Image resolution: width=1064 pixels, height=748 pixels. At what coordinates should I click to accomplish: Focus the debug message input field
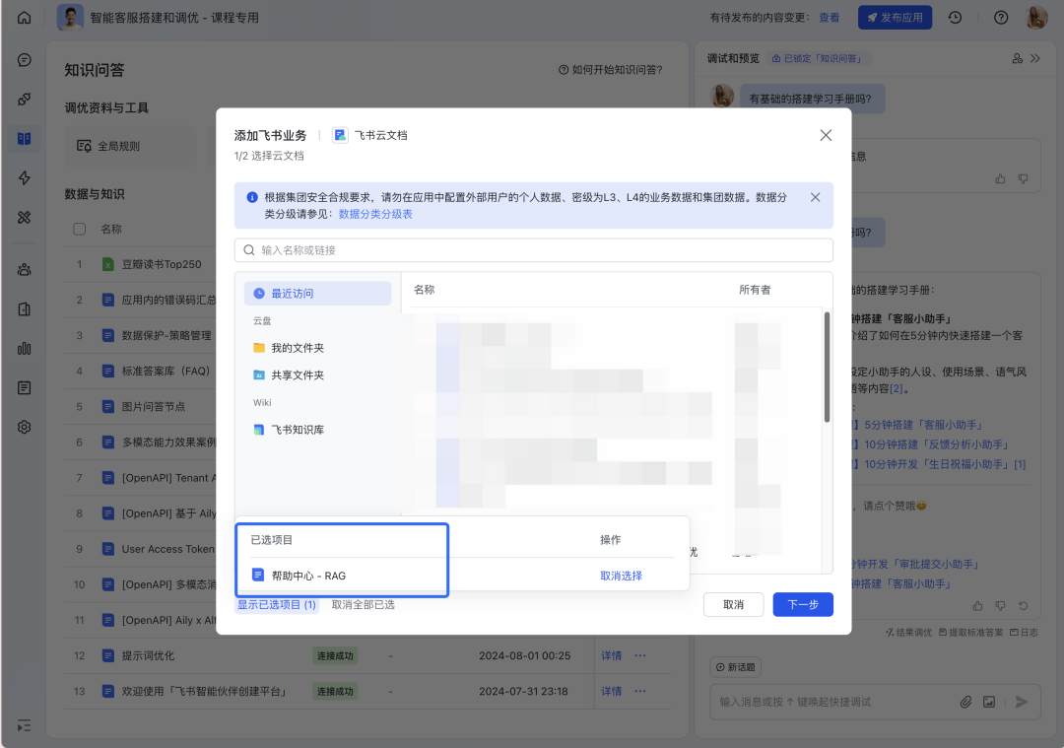coord(834,702)
